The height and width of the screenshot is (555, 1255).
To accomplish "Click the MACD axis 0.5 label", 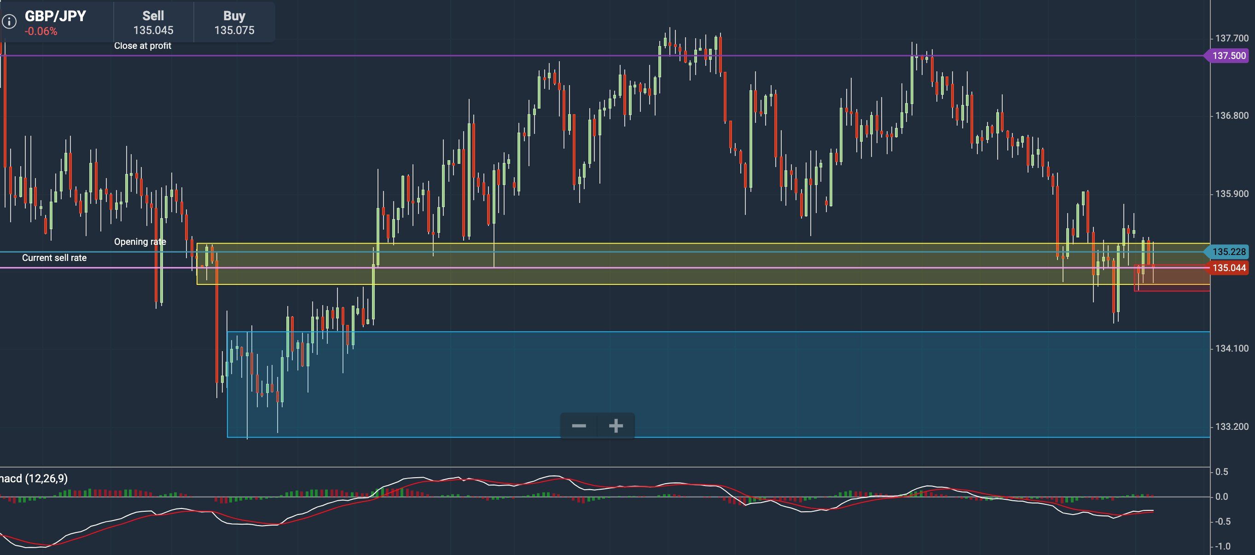I will point(1221,472).
